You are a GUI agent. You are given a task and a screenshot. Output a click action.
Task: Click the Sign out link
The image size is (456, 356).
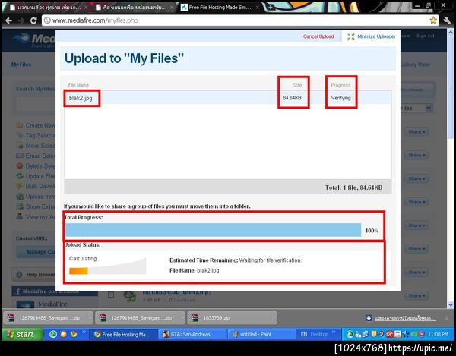(x=425, y=36)
